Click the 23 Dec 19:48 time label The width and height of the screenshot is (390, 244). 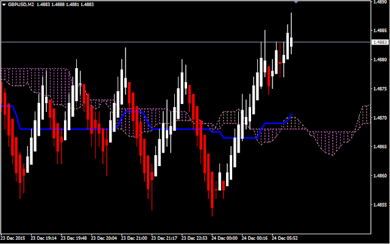tap(74, 238)
